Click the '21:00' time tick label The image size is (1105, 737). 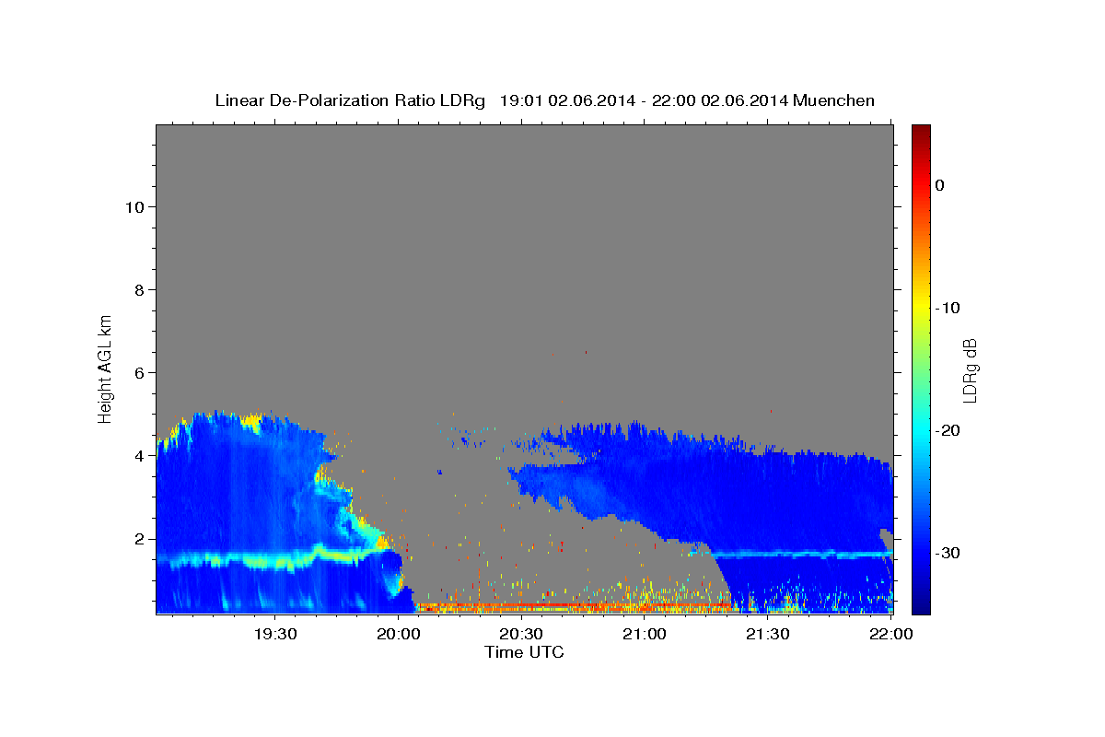click(645, 635)
